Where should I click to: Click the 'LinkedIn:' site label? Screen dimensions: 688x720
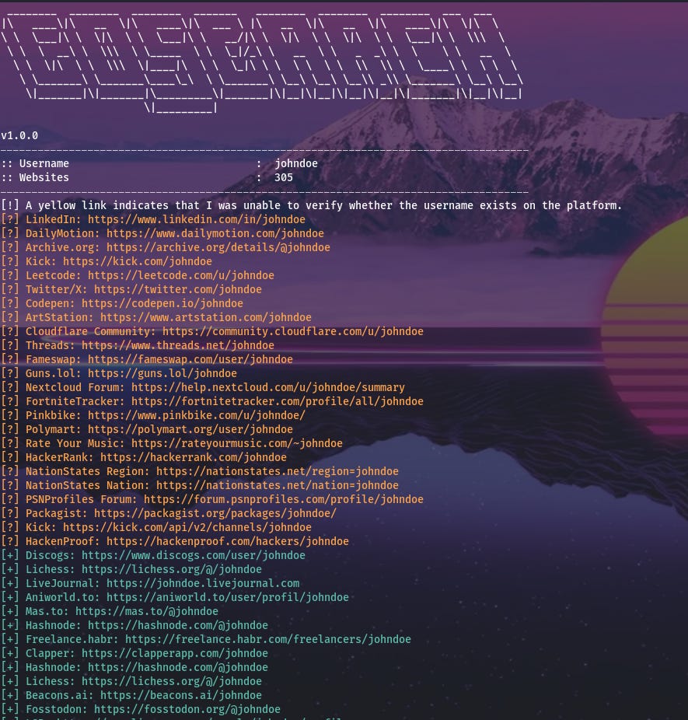(53, 219)
